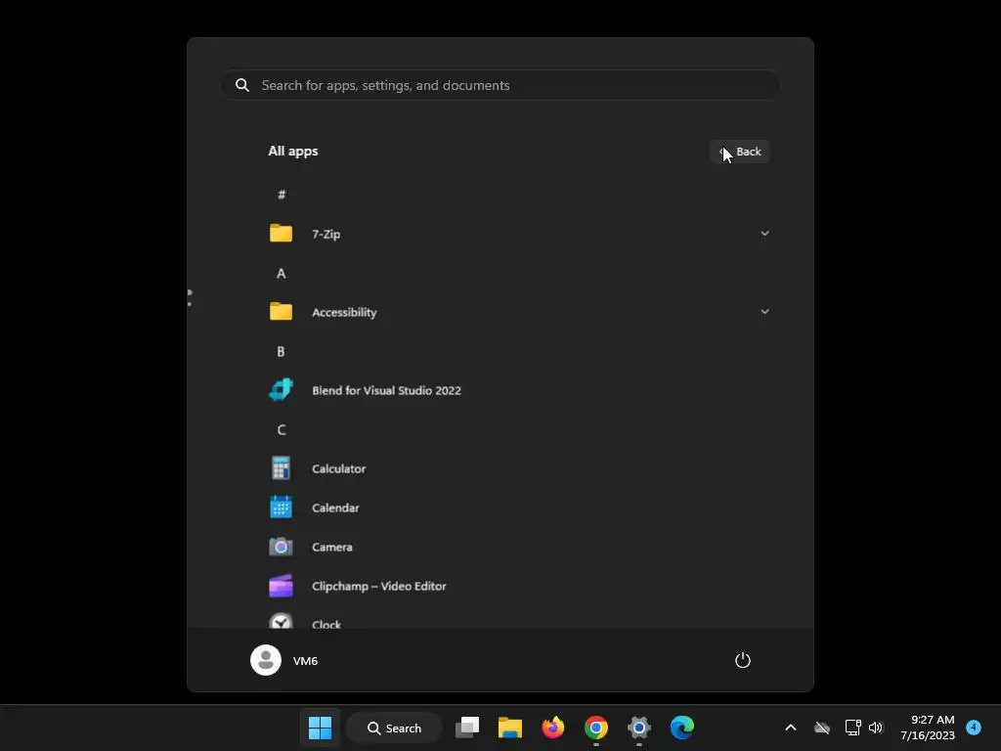1001x751 pixels.
Task: Click the OneDrive cloud tray icon
Action: click(822, 728)
